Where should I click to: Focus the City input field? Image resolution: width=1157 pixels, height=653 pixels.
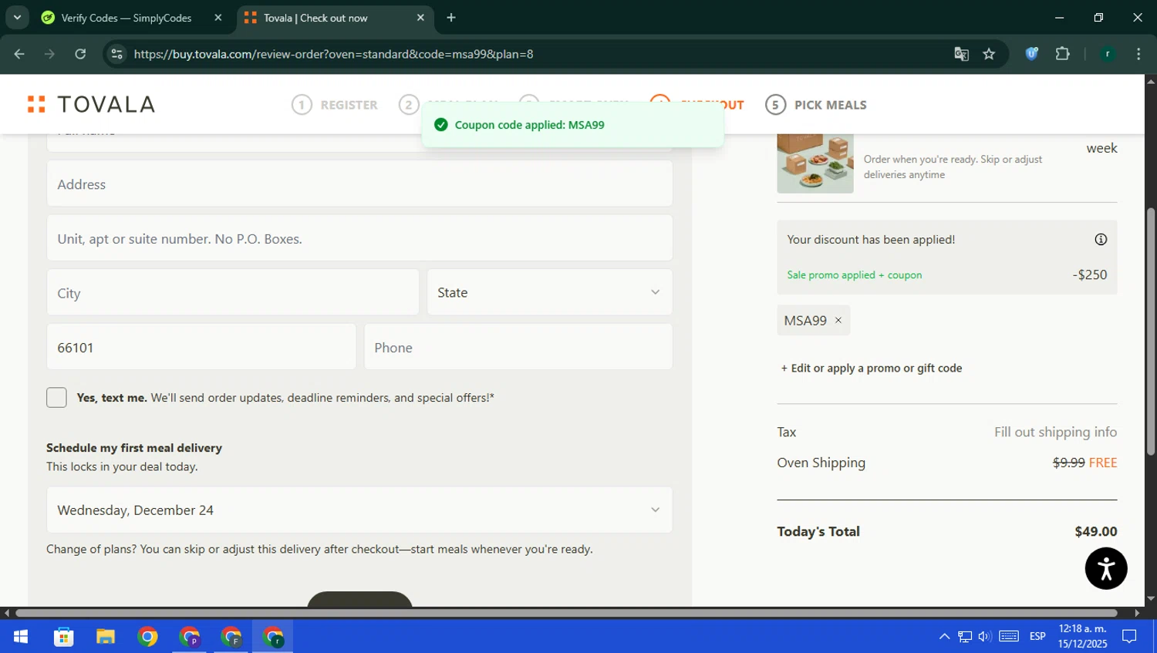[233, 293]
